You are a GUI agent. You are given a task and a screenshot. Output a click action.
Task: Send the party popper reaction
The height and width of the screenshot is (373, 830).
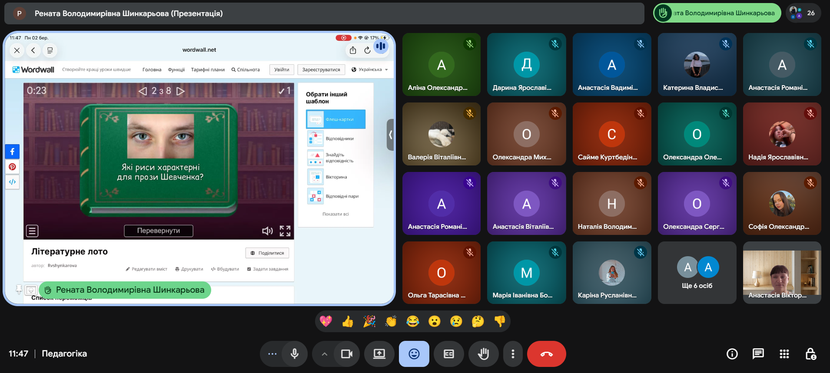[x=369, y=321]
